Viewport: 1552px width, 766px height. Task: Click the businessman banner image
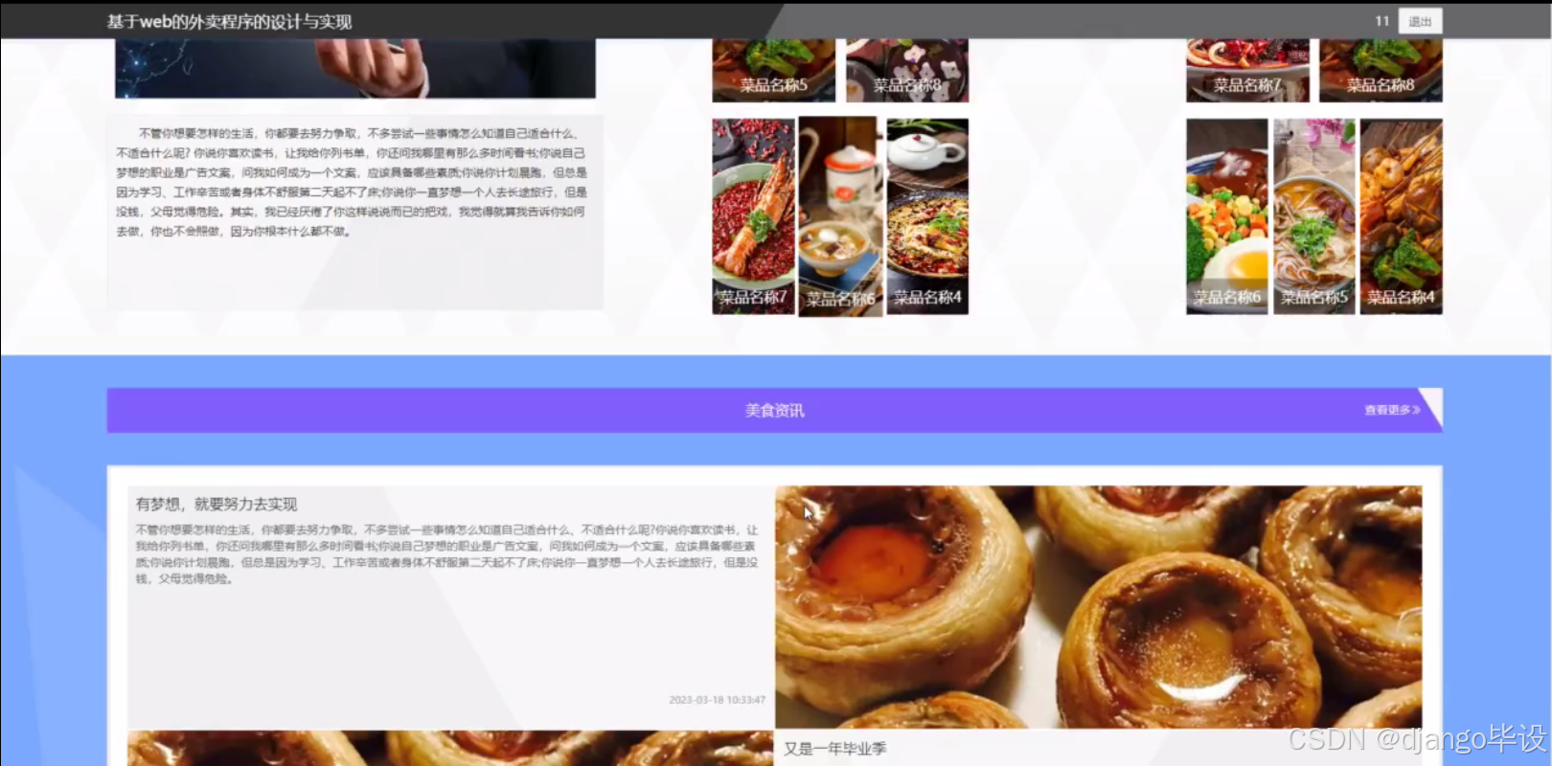[x=355, y=68]
